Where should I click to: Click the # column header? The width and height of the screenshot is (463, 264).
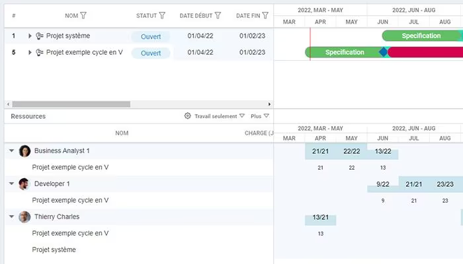(14, 16)
